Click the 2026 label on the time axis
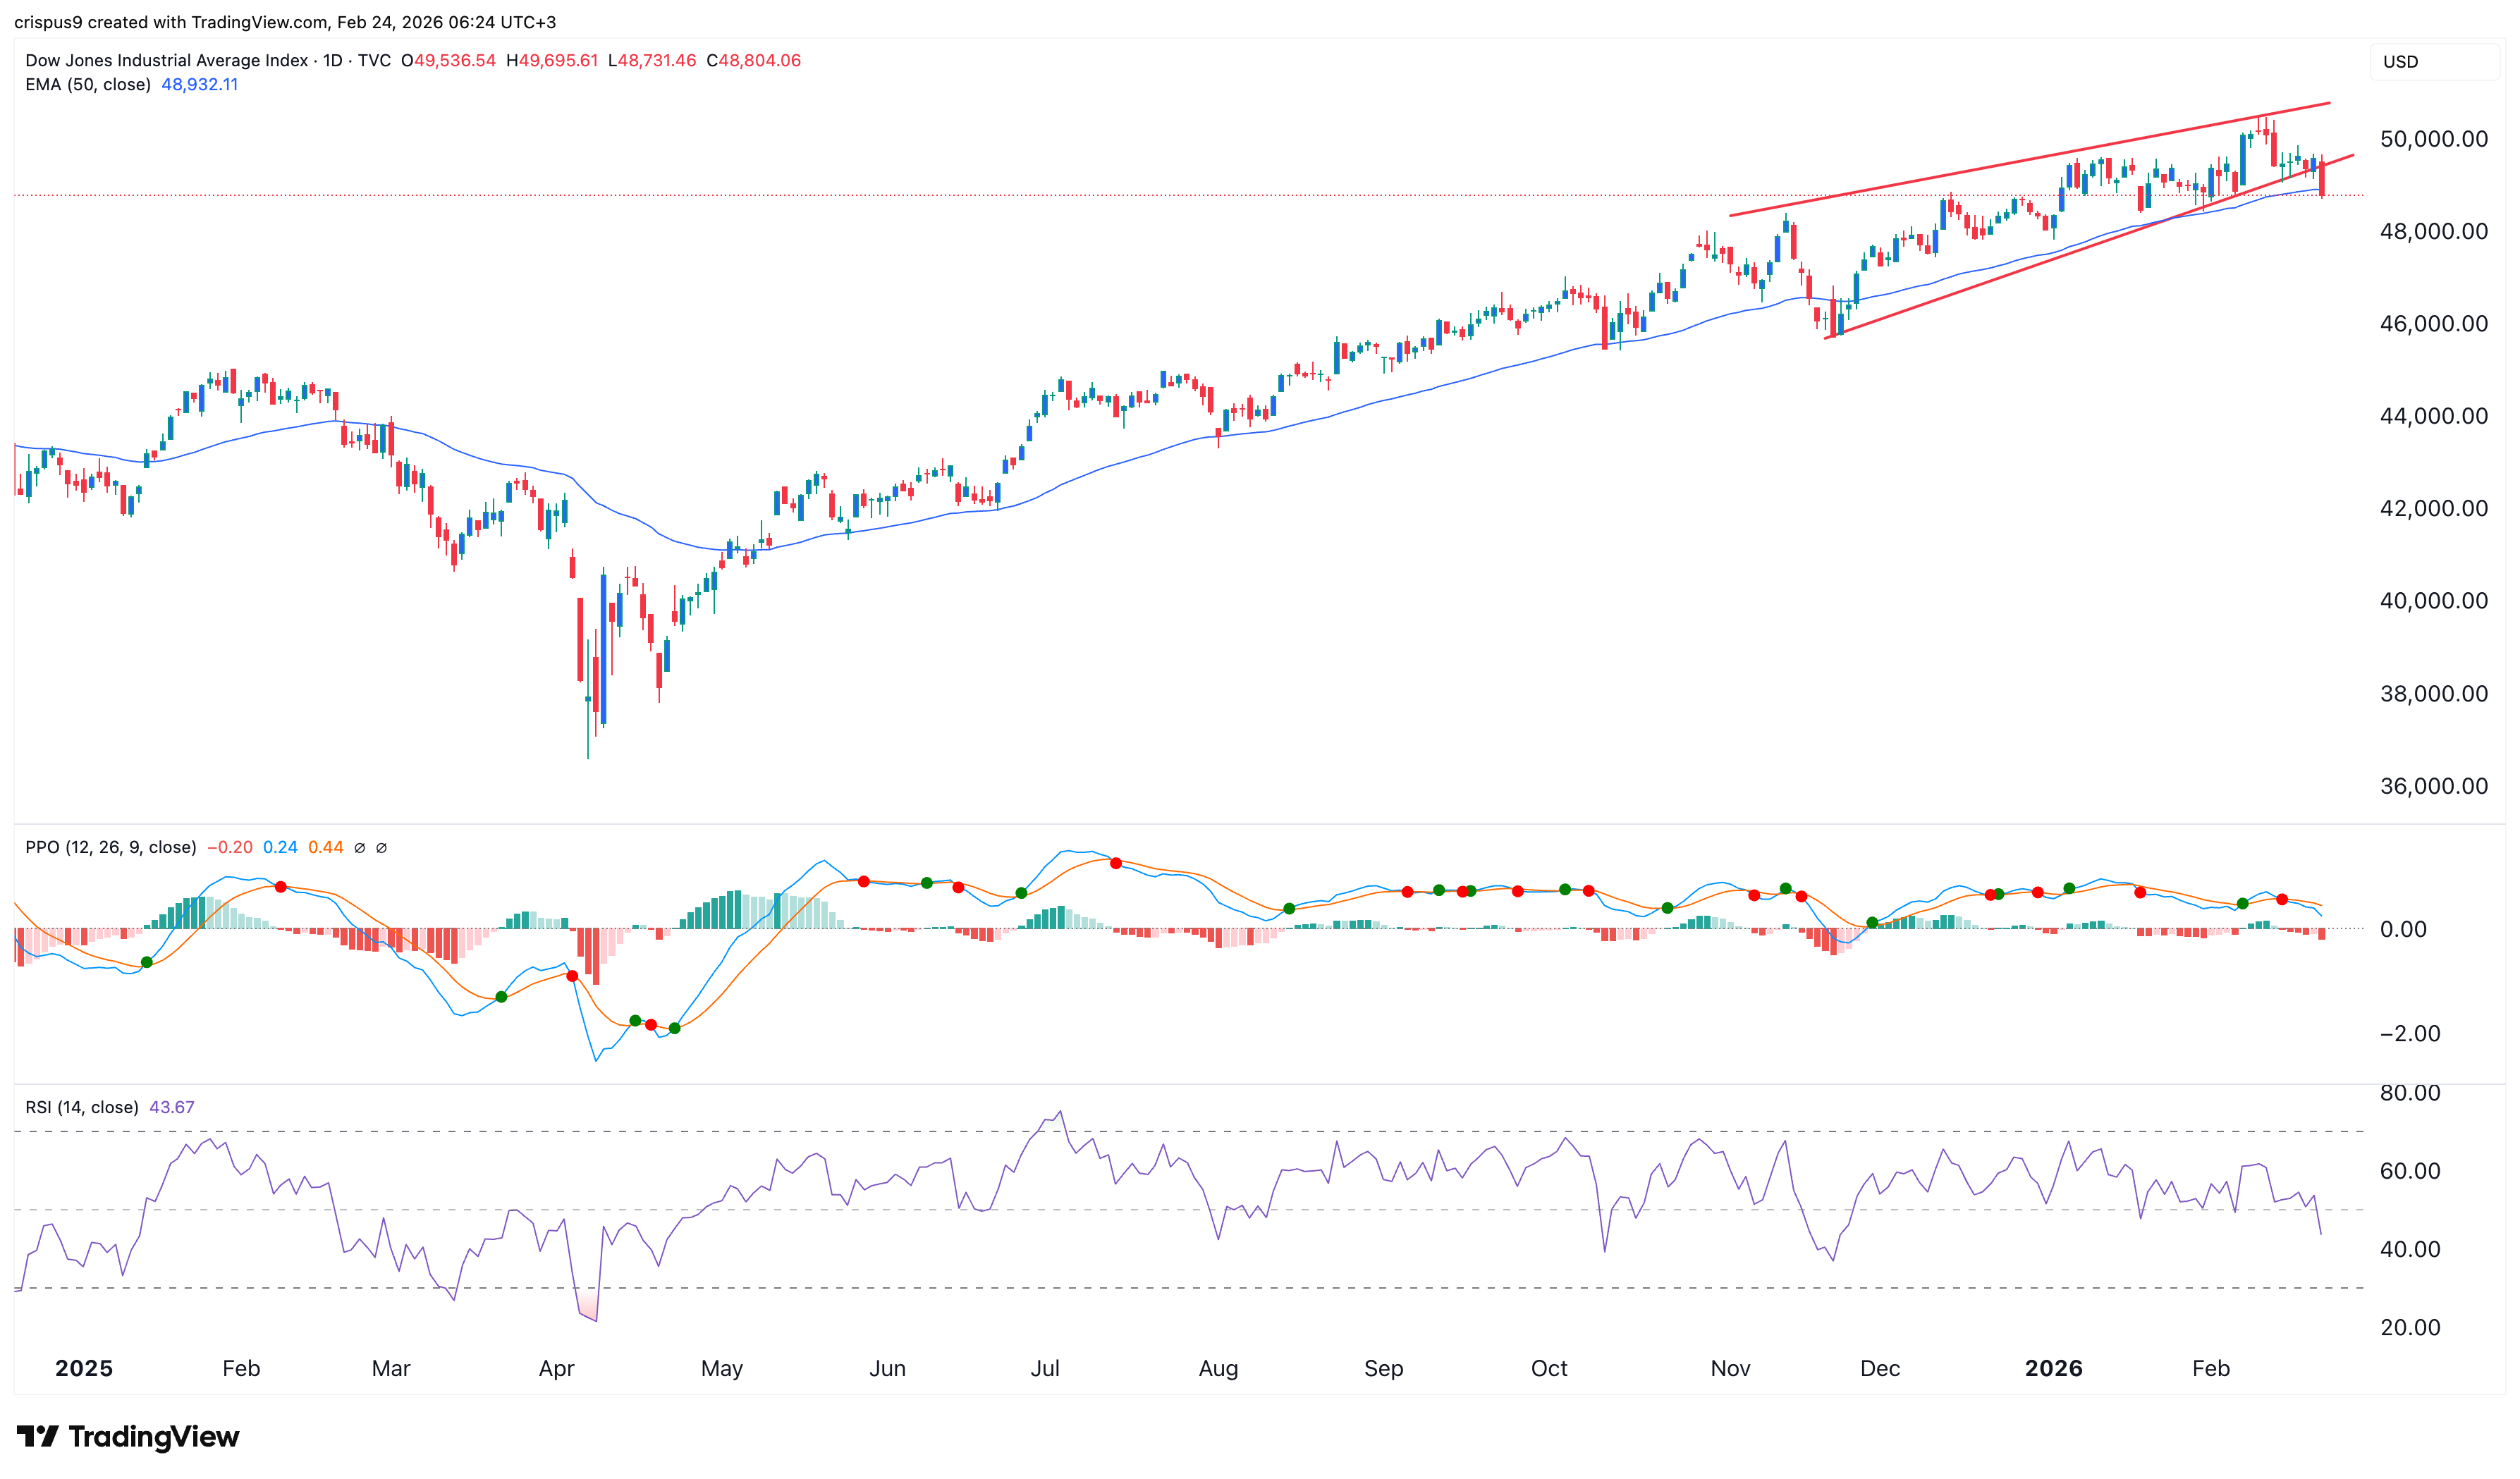2520x1479 pixels. click(2055, 1368)
